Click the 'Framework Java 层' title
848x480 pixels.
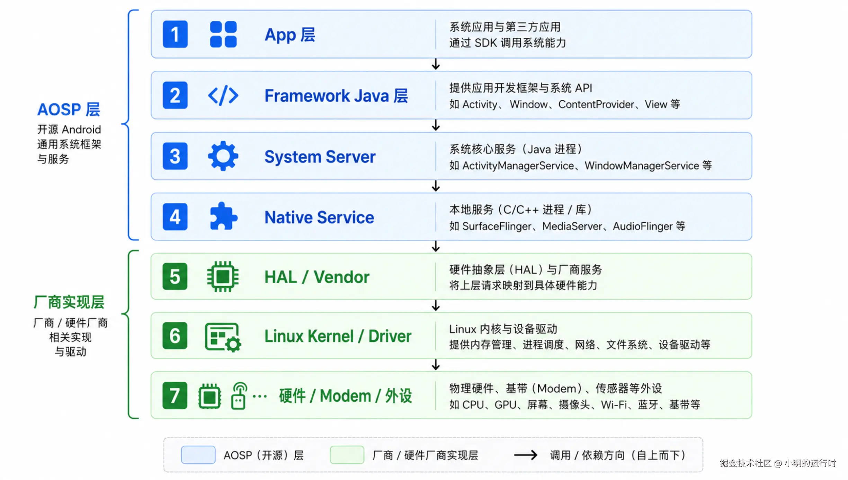[x=336, y=96]
